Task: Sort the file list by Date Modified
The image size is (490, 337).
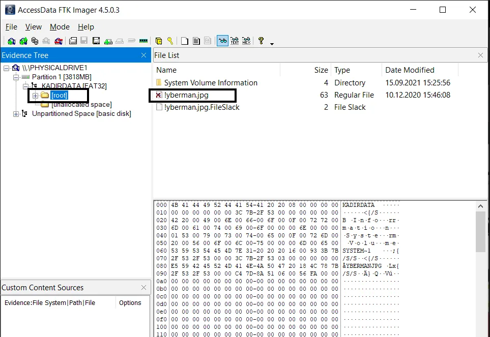Action: (420, 70)
